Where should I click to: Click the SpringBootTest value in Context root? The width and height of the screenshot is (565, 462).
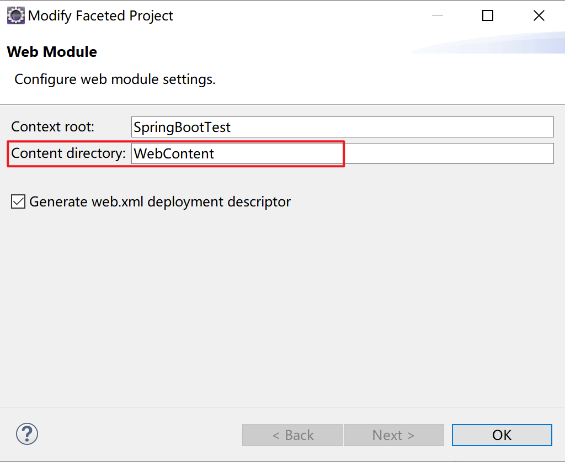(182, 128)
